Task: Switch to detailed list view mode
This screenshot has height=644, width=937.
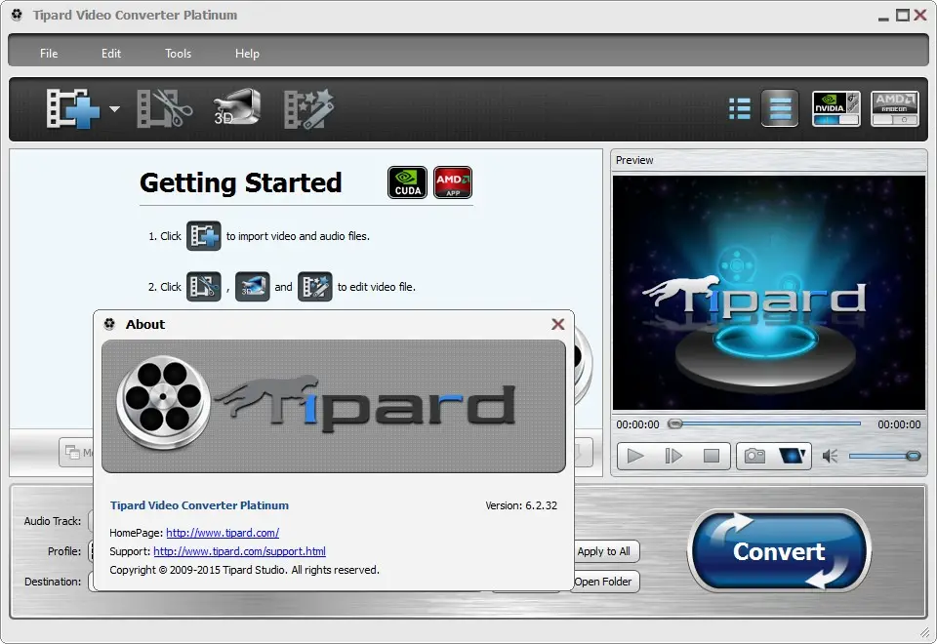Action: (x=740, y=108)
